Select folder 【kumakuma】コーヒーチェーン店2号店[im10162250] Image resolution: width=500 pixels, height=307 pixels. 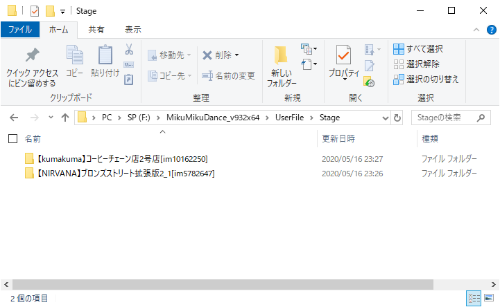click(x=123, y=159)
